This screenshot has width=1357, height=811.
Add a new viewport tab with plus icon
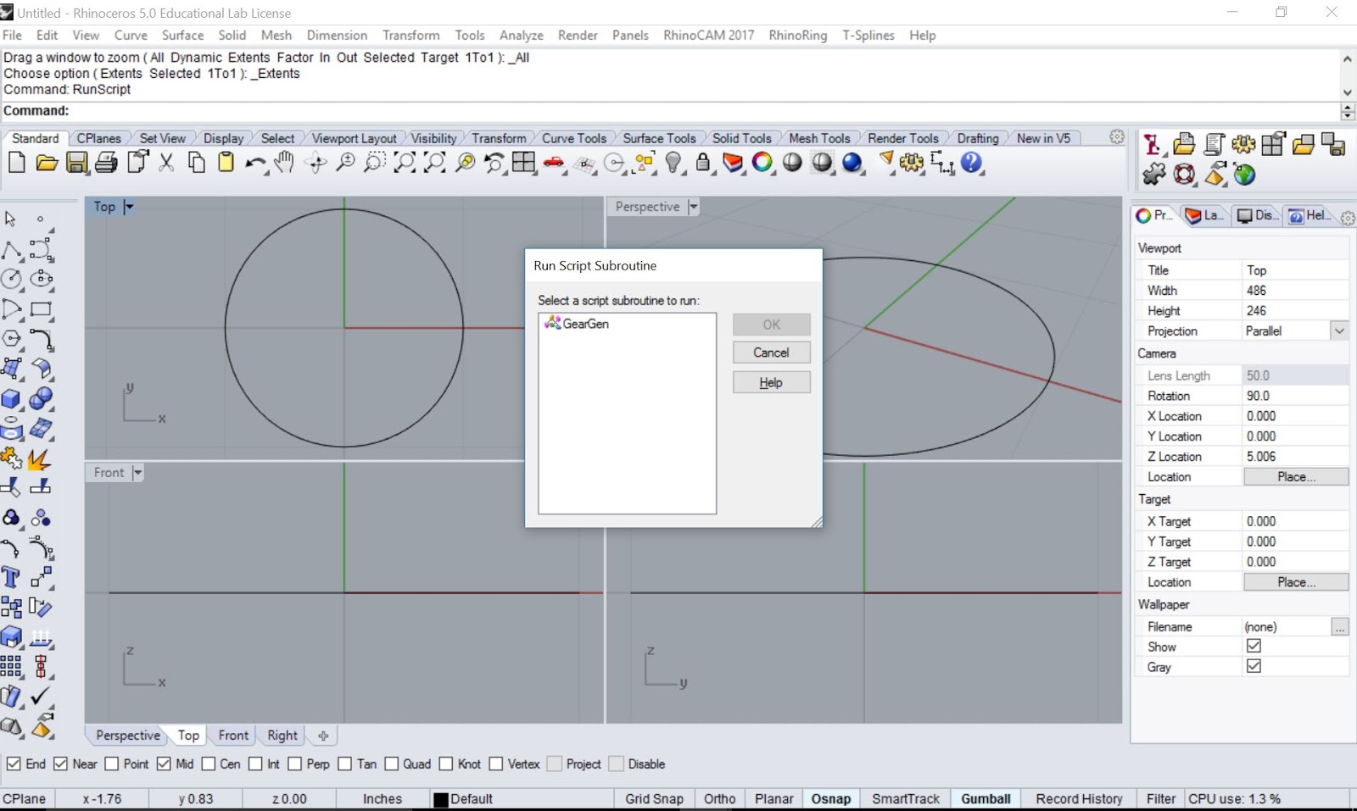point(323,736)
